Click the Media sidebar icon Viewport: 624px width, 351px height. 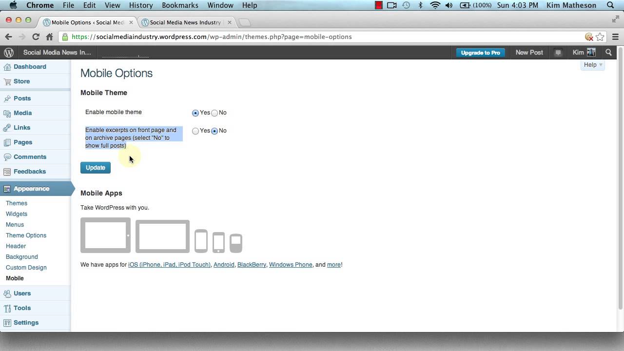click(7, 113)
